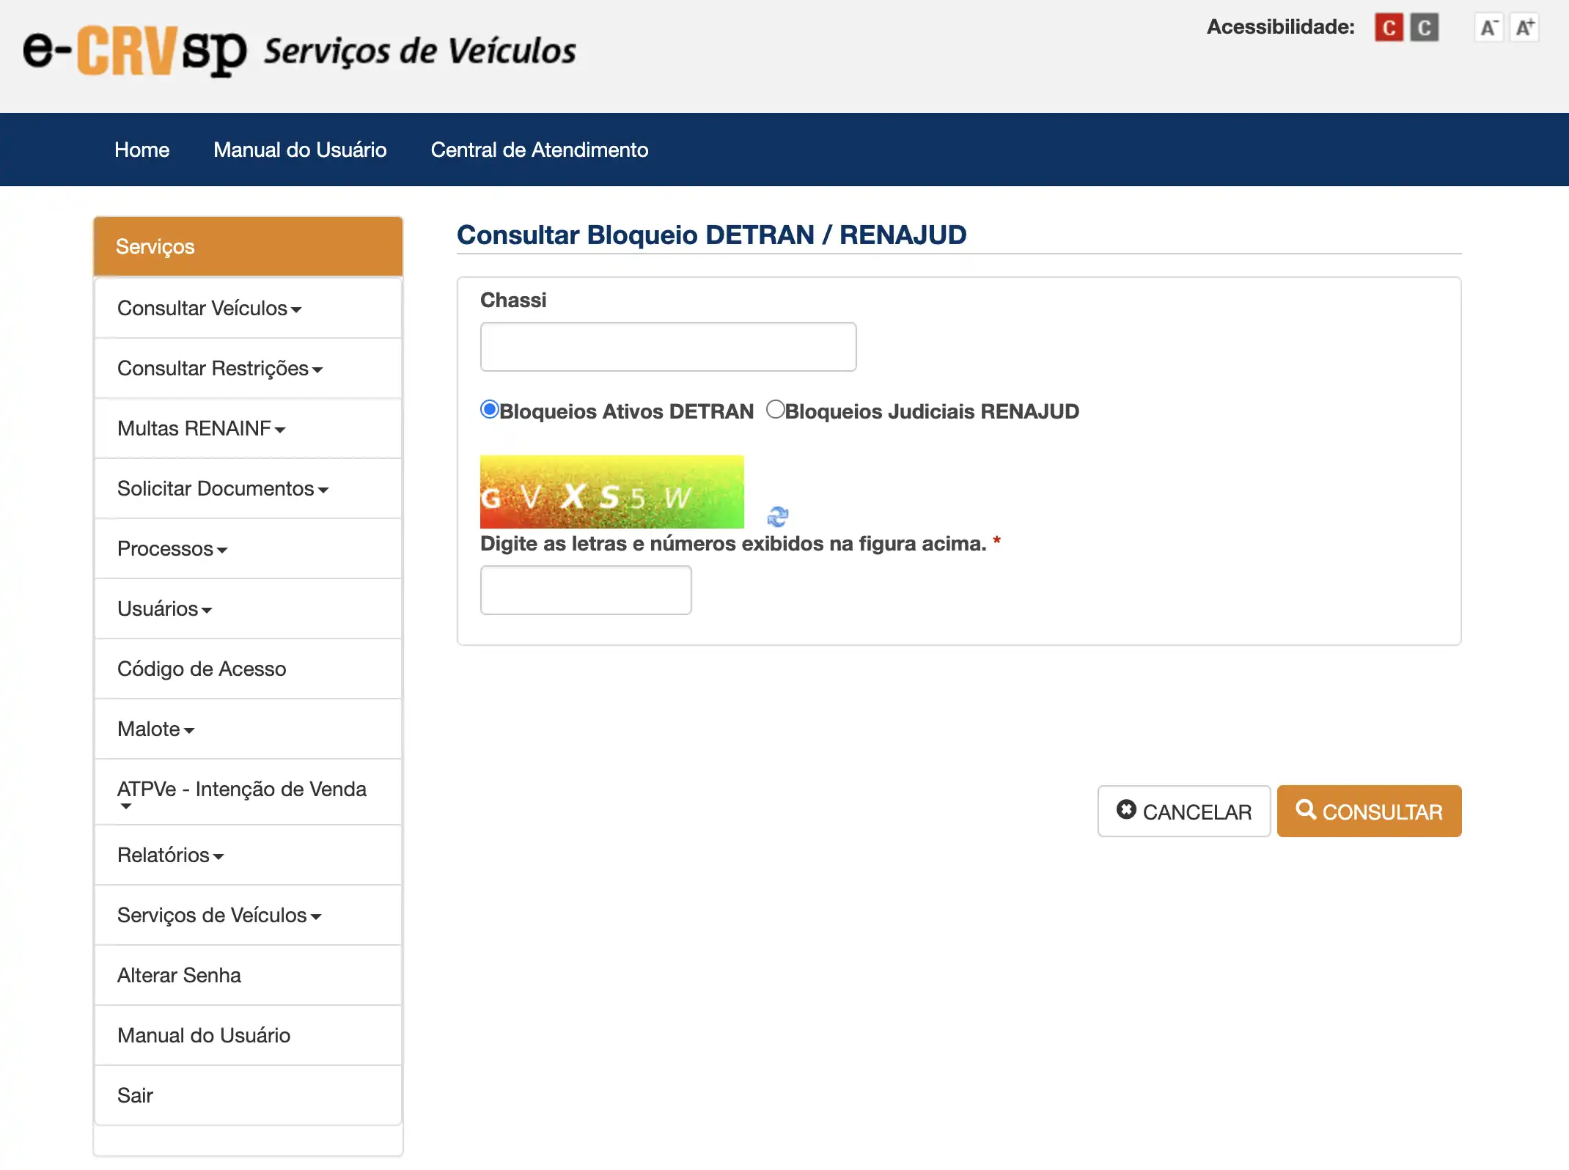Select Bloqueios Judiciais RENAJUD radio option

[775, 409]
